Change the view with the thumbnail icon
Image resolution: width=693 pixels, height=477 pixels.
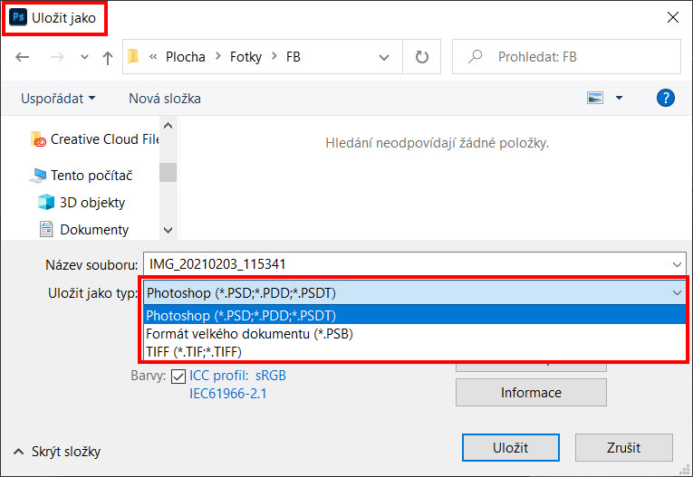[x=595, y=98]
